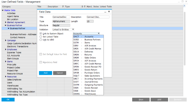
Task: Select Warehouses in category tree
Action: click(x=13, y=86)
